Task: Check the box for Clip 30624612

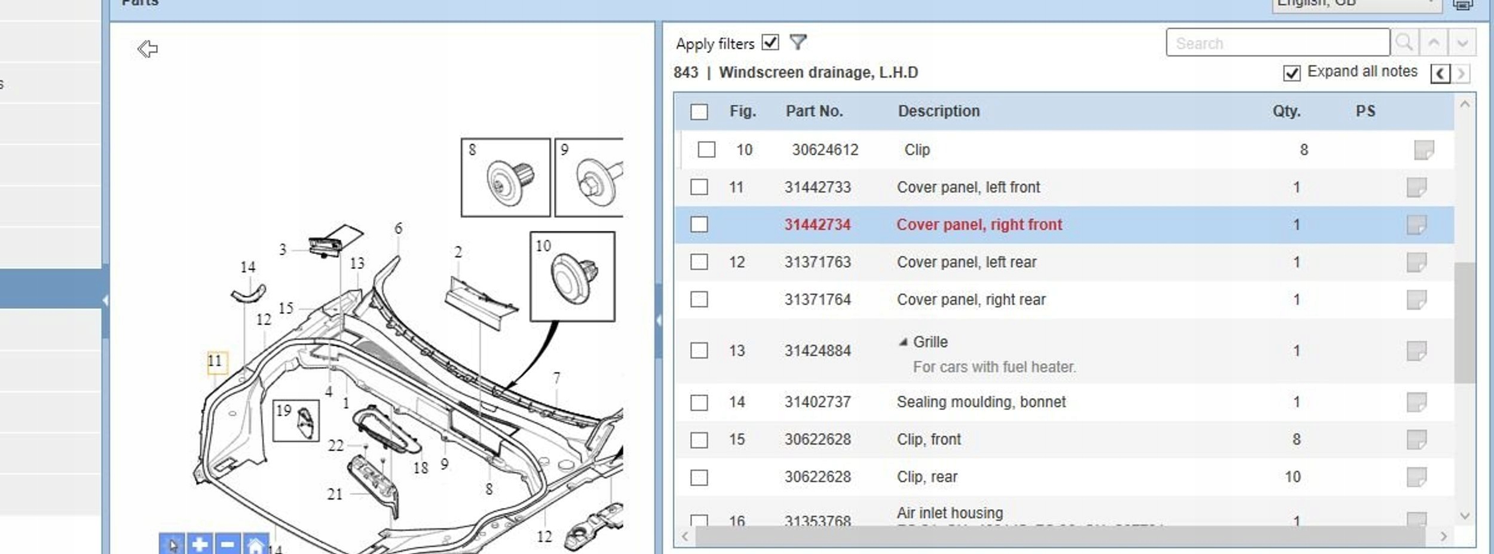Action: coord(706,149)
